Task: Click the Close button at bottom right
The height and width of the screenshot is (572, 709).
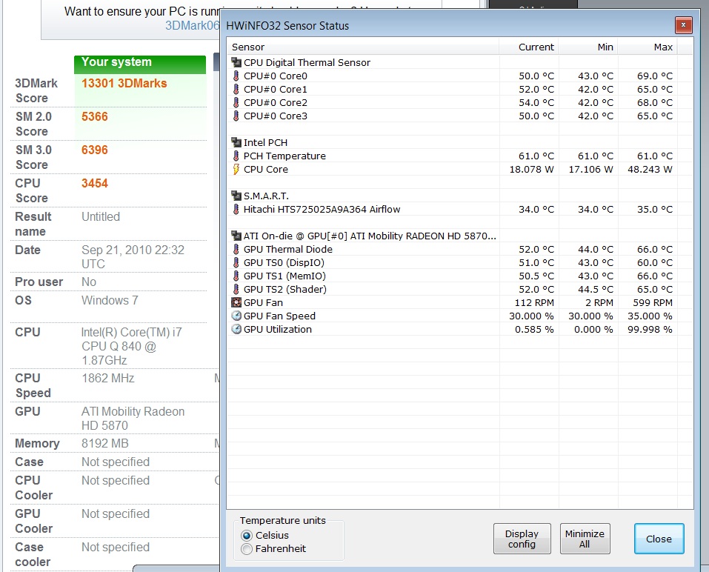Action: 659,539
